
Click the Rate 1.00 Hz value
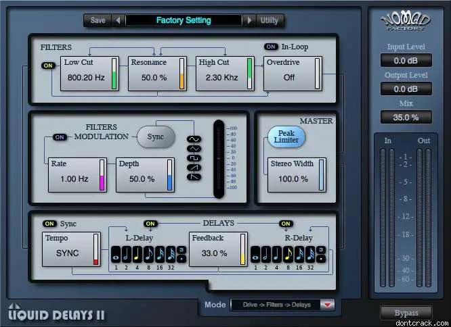(x=74, y=179)
